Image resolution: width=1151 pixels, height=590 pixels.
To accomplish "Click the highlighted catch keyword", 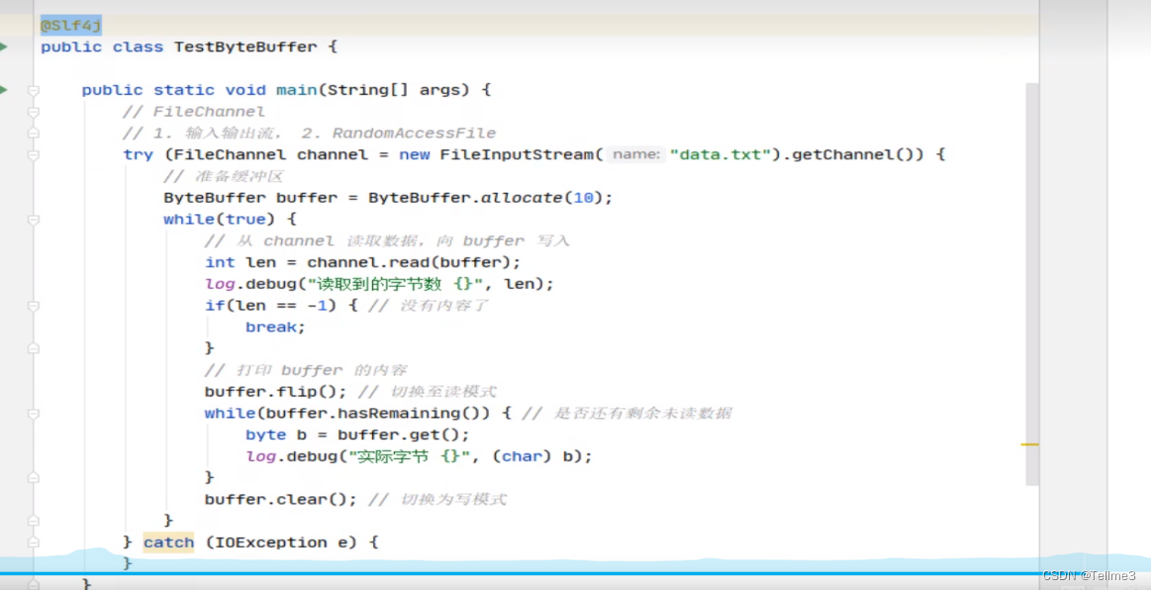I will [x=168, y=541].
